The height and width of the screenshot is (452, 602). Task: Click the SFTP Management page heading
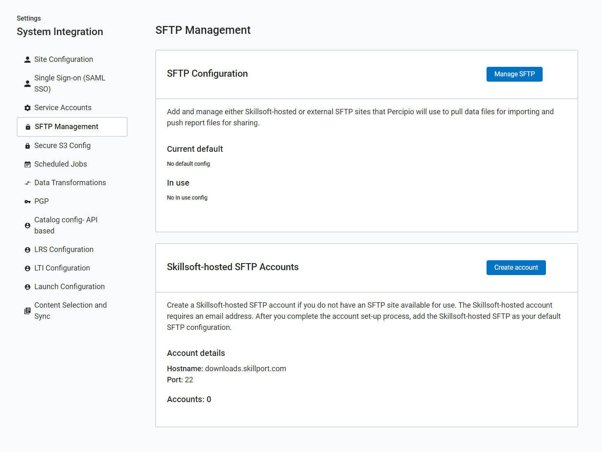(x=203, y=30)
